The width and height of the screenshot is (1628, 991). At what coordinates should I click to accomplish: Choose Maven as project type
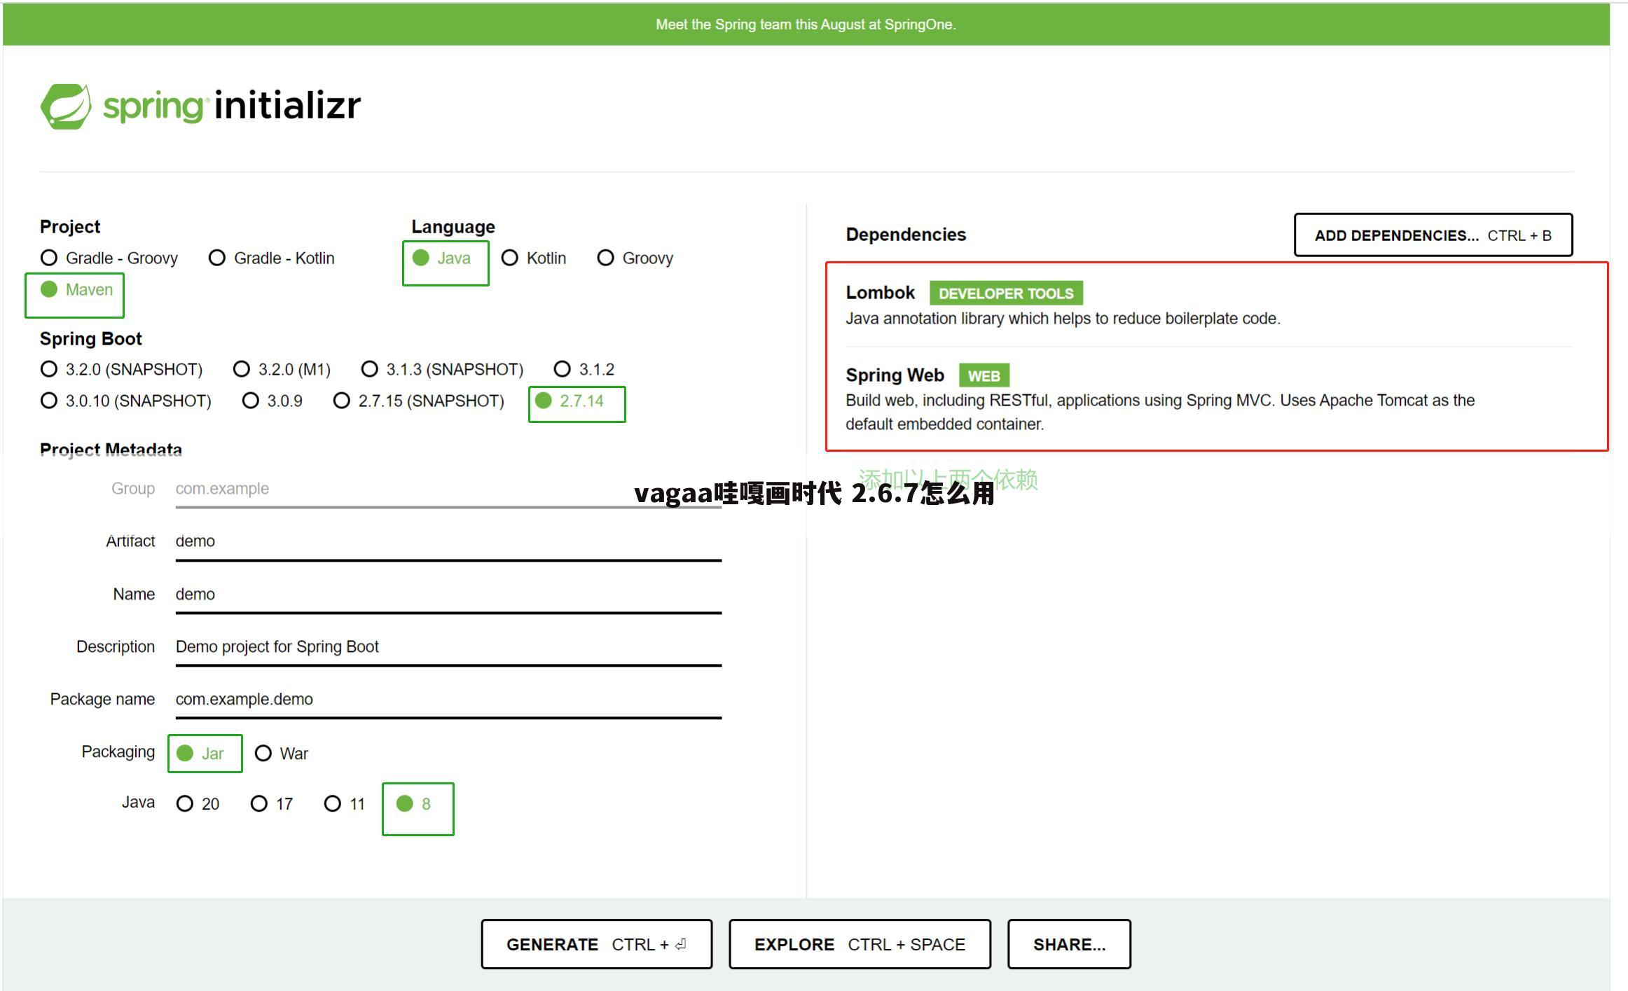click(76, 290)
